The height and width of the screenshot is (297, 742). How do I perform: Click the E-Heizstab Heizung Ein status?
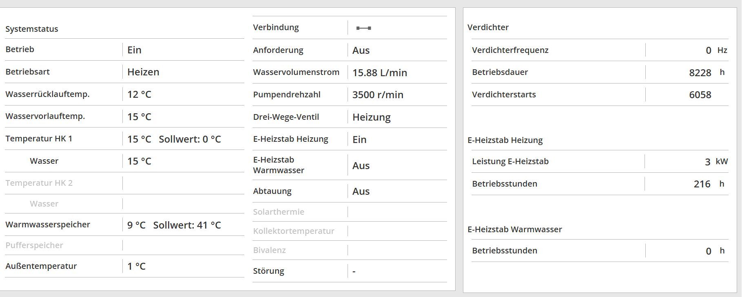pos(359,140)
